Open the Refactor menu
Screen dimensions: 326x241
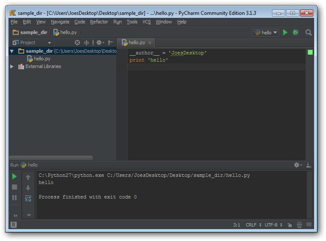click(x=99, y=22)
